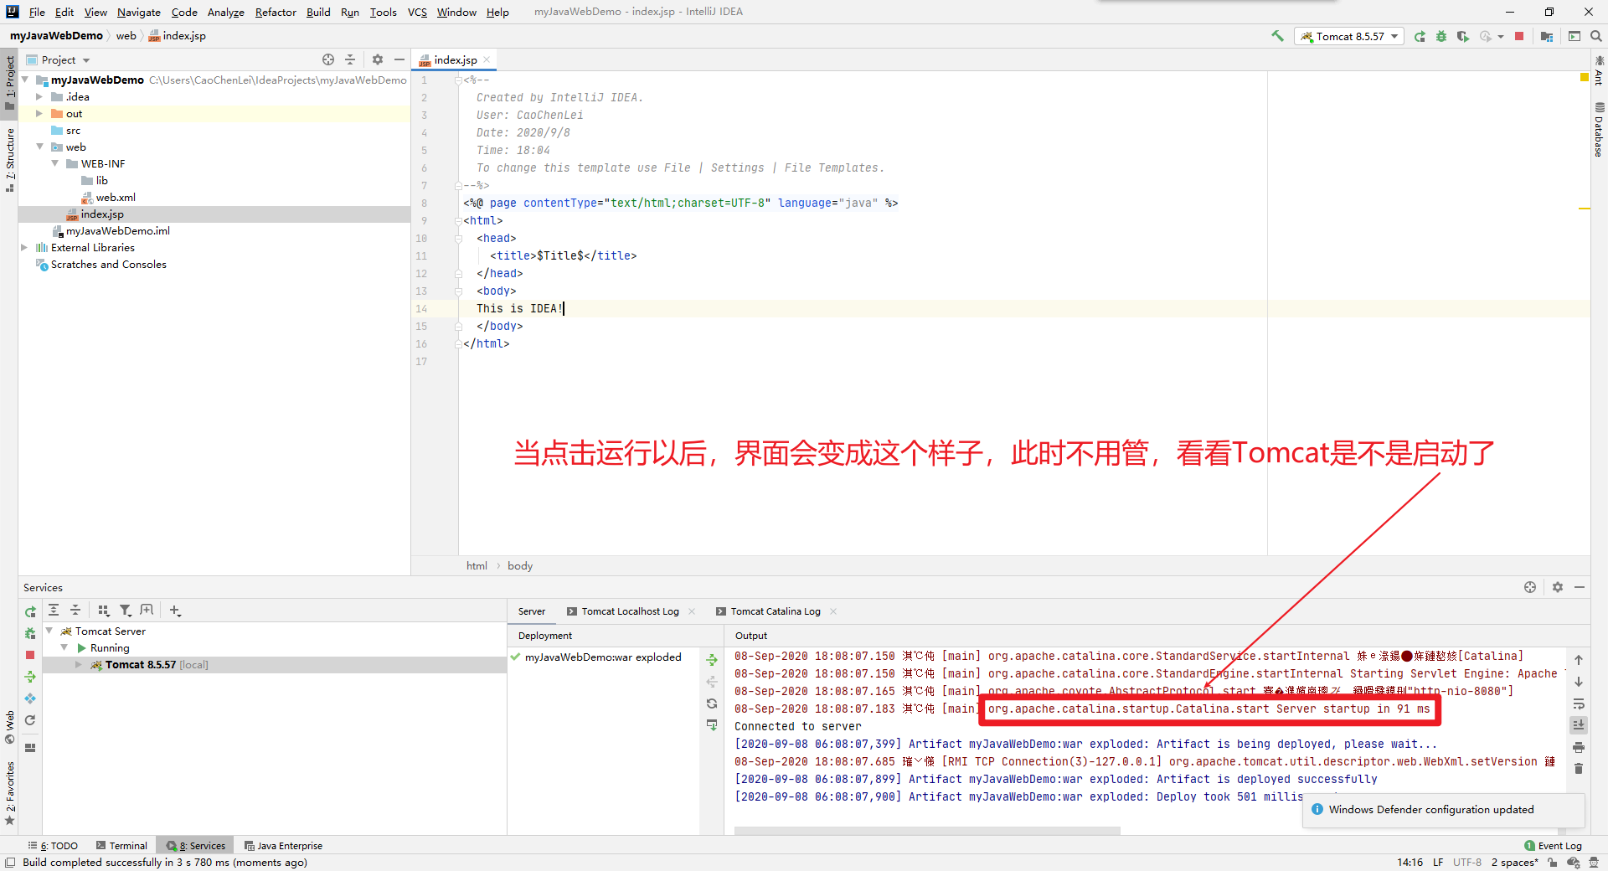This screenshot has width=1608, height=871.
Task: Close the index.jsp editor tab
Action: [x=487, y=59]
